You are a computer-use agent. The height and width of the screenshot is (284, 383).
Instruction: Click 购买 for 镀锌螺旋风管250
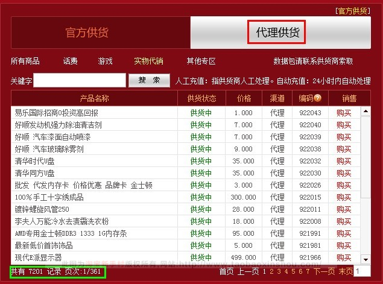click(344, 209)
